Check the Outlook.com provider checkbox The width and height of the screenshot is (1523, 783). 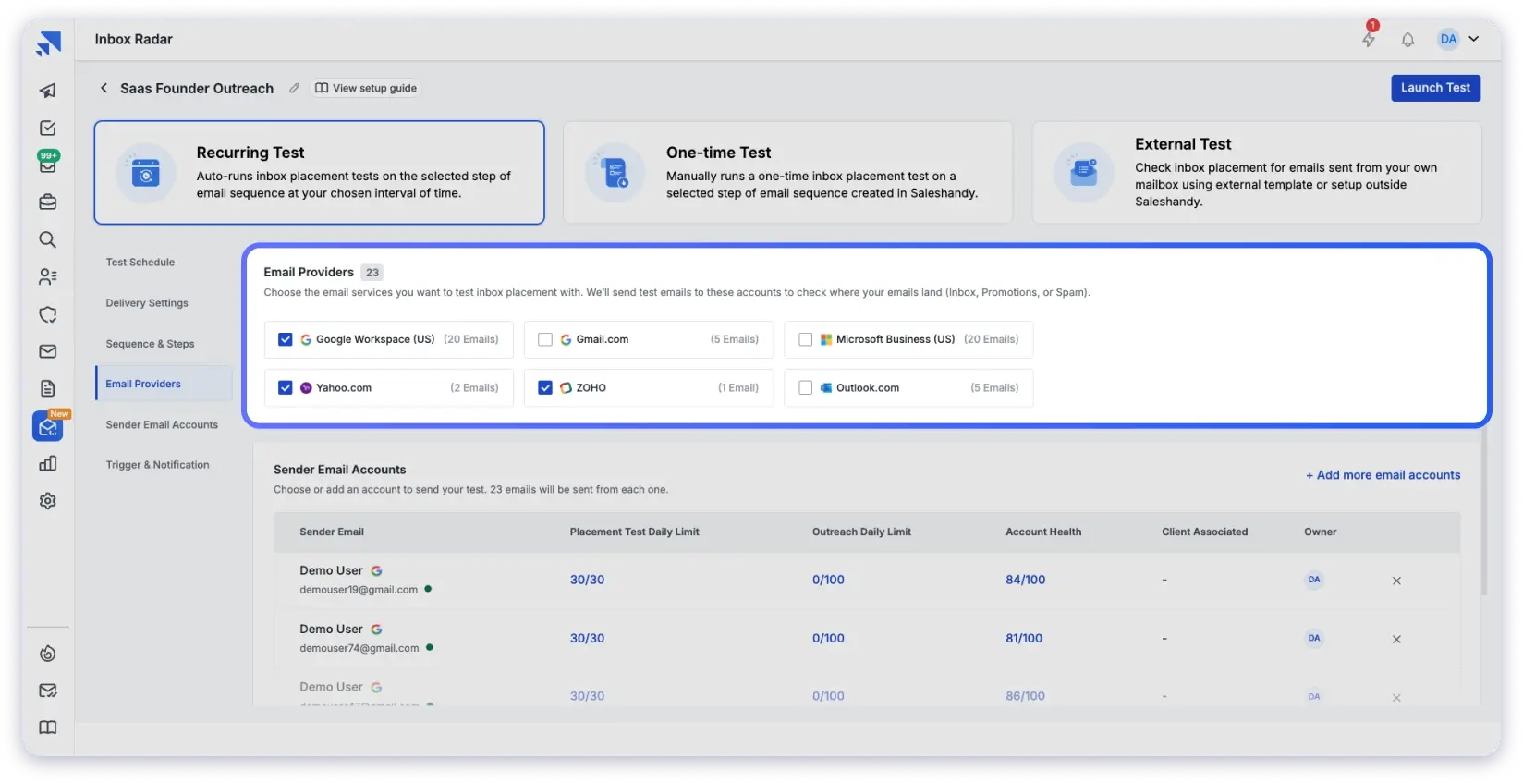click(806, 388)
